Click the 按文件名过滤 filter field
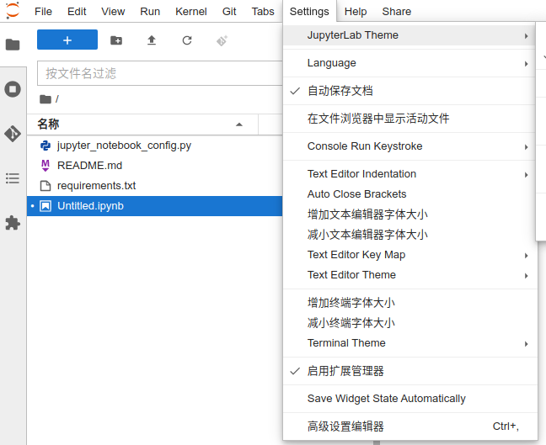The height and width of the screenshot is (445, 546). (160, 73)
